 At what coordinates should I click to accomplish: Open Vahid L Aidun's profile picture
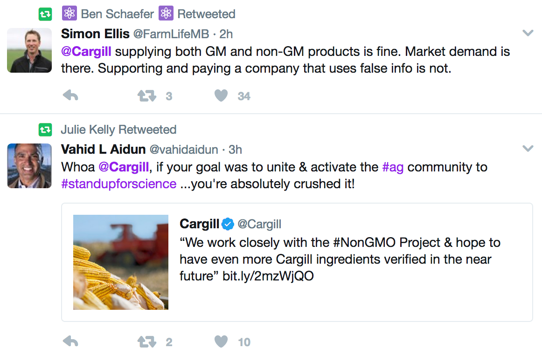click(x=29, y=166)
